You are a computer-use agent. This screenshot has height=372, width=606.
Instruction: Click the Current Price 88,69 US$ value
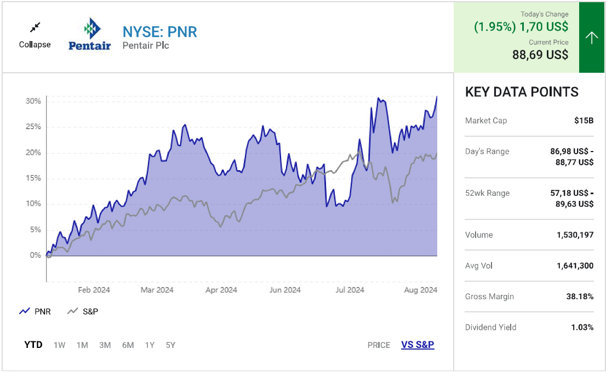click(540, 55)
